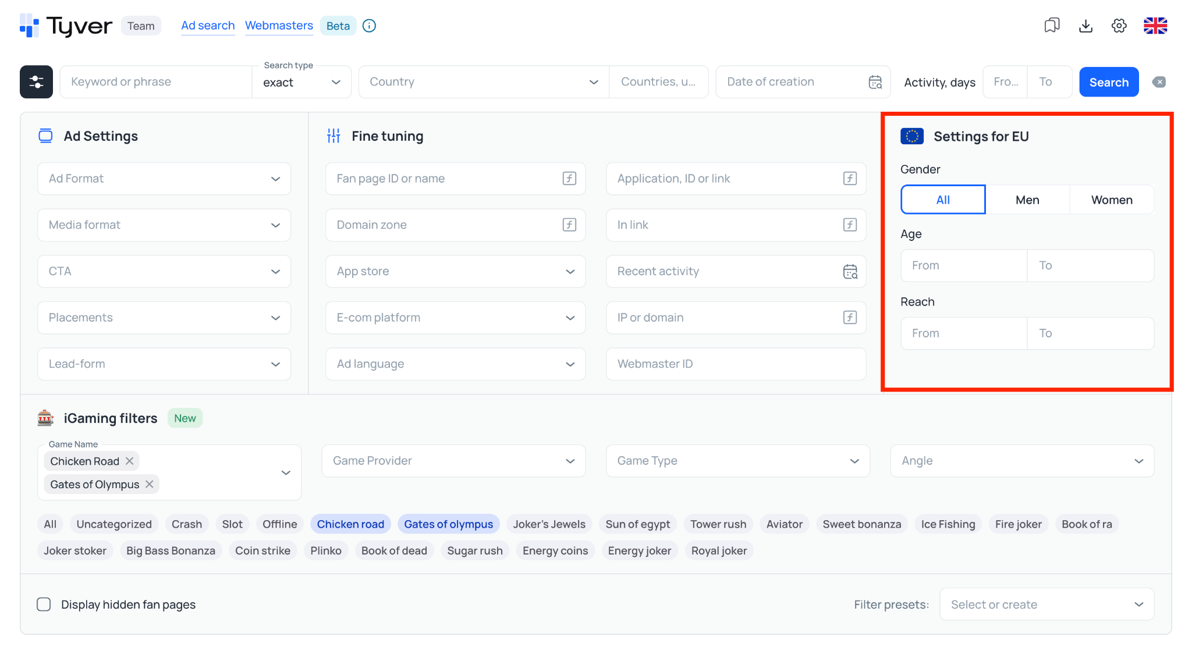Open the bookmarks icon in header
Viewport: 1192px width, 647px height.
click(x=1052, y=26)
